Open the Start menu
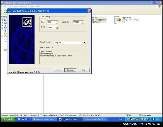 click(x=8, y=119)
